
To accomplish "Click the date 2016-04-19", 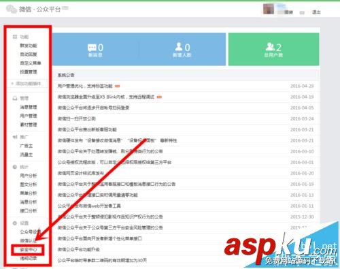I will pyautogui.click(x=302, y=97).
